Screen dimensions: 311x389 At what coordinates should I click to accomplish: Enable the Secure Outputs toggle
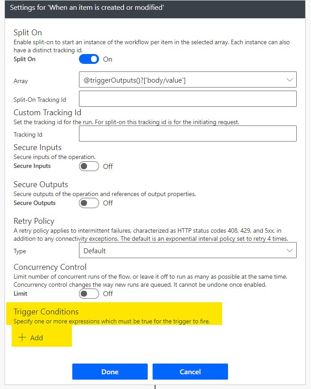pyautogui.click(x=89, y=203)
